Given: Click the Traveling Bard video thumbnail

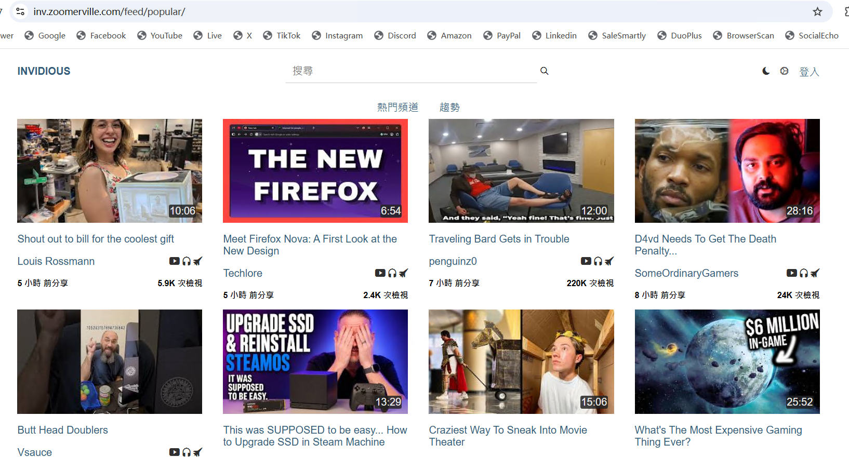Looking at the screenshot, I should [x=521, y=171].
